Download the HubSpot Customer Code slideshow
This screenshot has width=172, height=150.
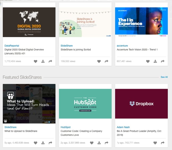(99, 143)
